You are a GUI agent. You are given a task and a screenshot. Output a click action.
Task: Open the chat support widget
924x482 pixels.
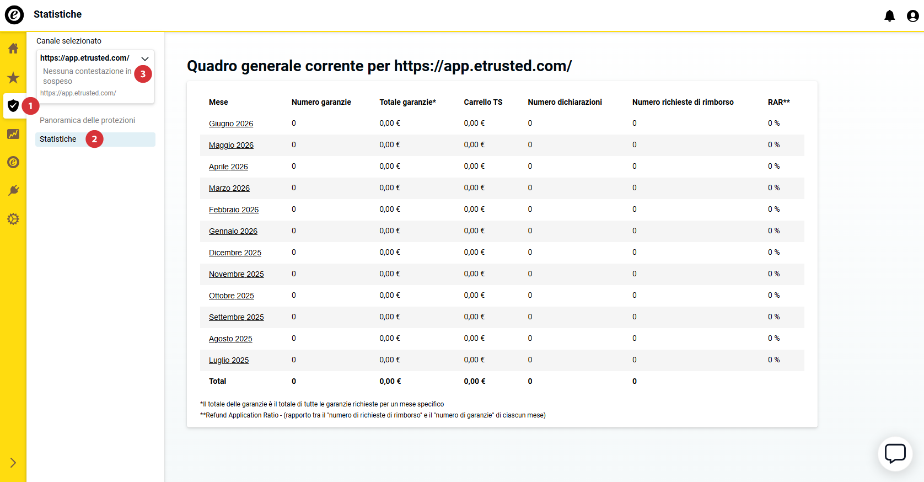coord(895,454)
